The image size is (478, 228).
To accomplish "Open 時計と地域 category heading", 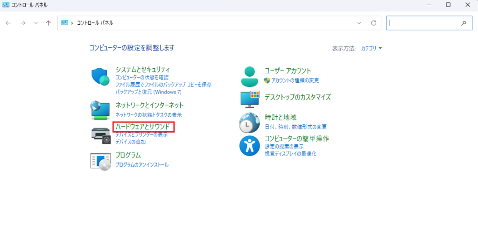I will coord(281,117).
